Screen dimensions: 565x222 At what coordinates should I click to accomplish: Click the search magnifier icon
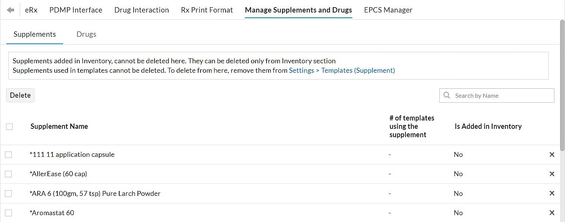pyautogui.click(x=447, y=95)
